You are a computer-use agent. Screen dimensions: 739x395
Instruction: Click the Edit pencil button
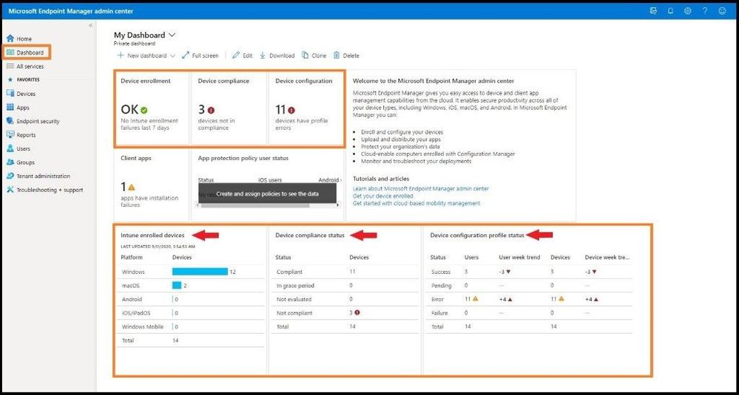click(242, 55)
